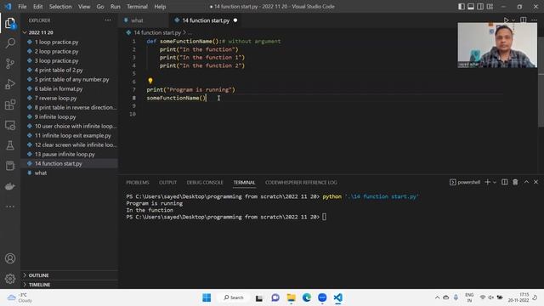Open the Source Control view
This screenshot has height=306, width=544.
10,64
